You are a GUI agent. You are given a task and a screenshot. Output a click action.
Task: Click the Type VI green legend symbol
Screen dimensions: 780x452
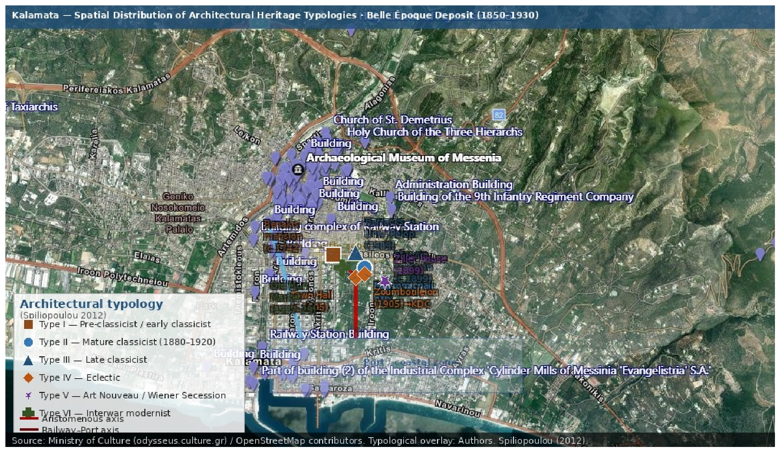(x=28, y=413)
